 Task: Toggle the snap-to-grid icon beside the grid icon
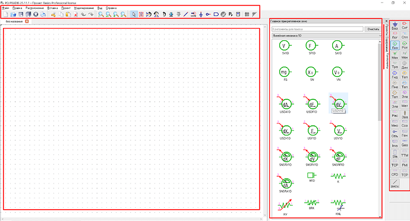(x=254, y=14)
